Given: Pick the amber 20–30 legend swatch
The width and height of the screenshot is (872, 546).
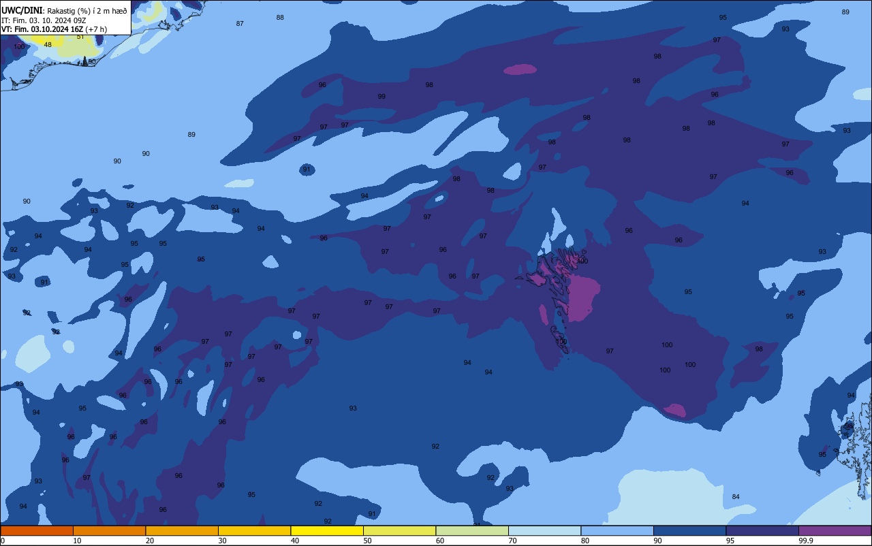Looking at the screenshot, I should coord(182,530).
